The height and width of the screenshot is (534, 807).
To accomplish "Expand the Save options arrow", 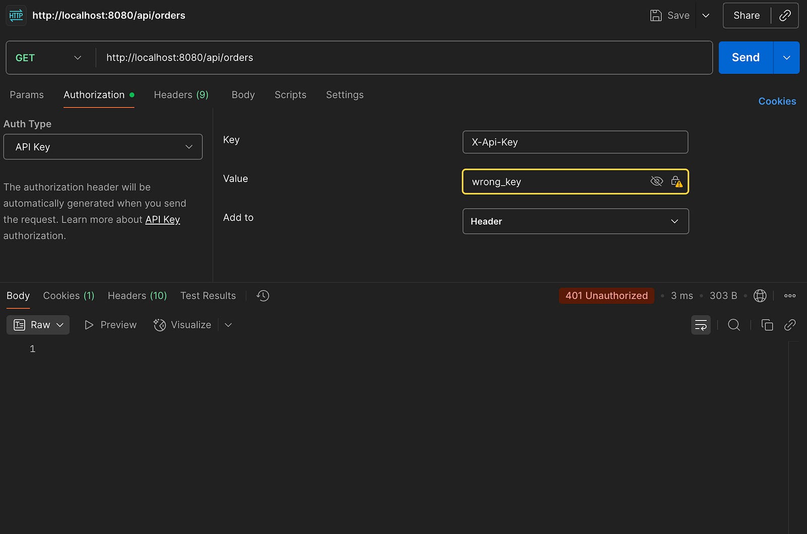I will pyautogui.click(x=706, y=16).
